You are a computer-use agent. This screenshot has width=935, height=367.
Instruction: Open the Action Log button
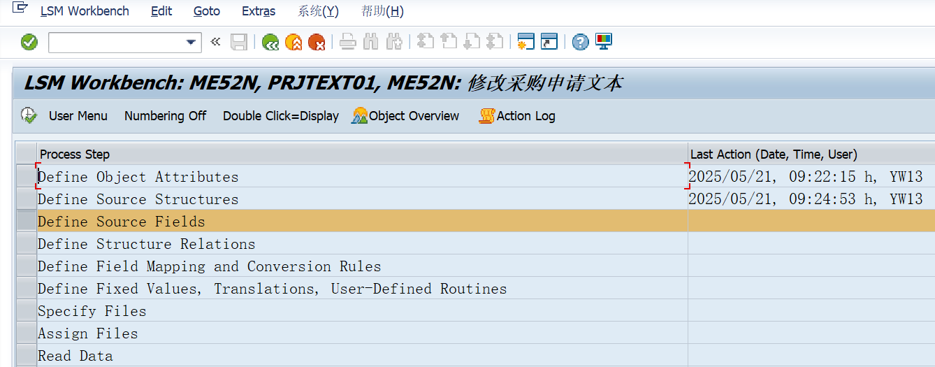tap(517, 116)
